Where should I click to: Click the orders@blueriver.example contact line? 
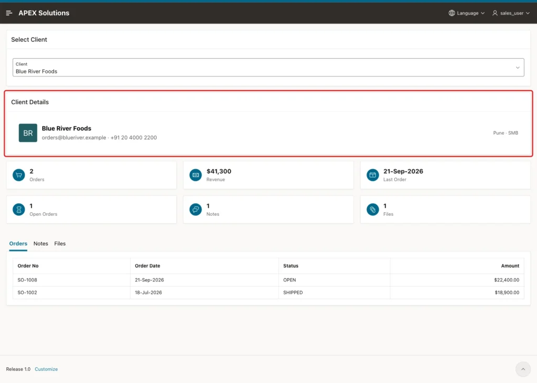click(x=99, y=138)
